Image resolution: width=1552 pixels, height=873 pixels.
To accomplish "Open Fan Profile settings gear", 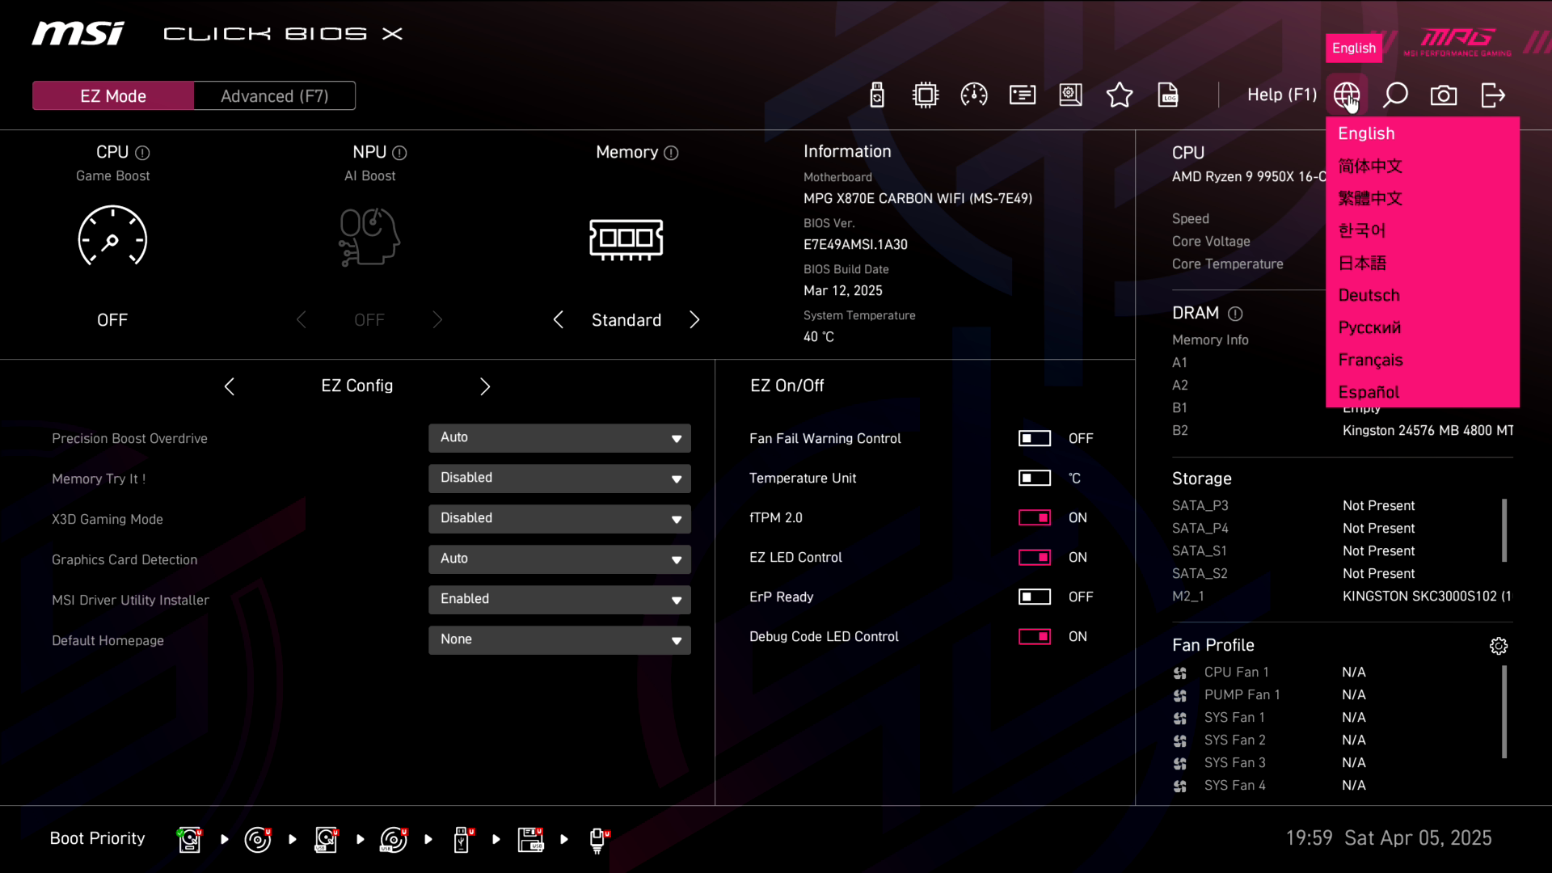I will pos(1499,646).
